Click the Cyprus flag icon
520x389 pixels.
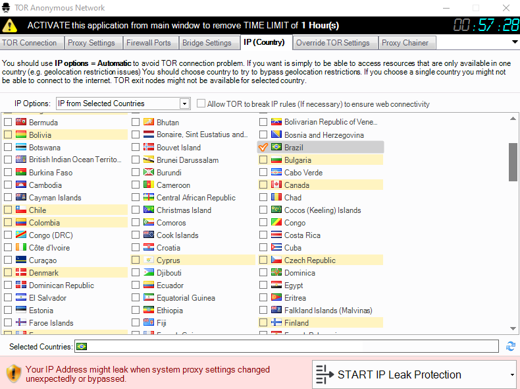pyautogui.click(x=149, y=260)
